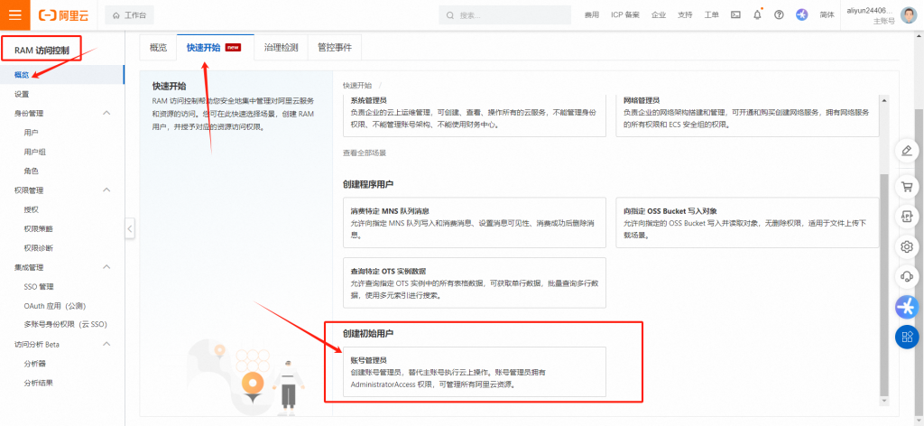The image size is (924, 426).
Task: Open 费用 in the top menu
Action: 592,15
